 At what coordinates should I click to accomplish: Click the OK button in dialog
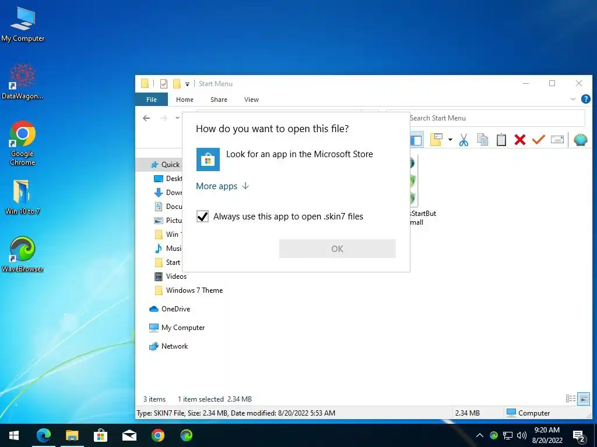pyautogui.click(x=338, y=249)
